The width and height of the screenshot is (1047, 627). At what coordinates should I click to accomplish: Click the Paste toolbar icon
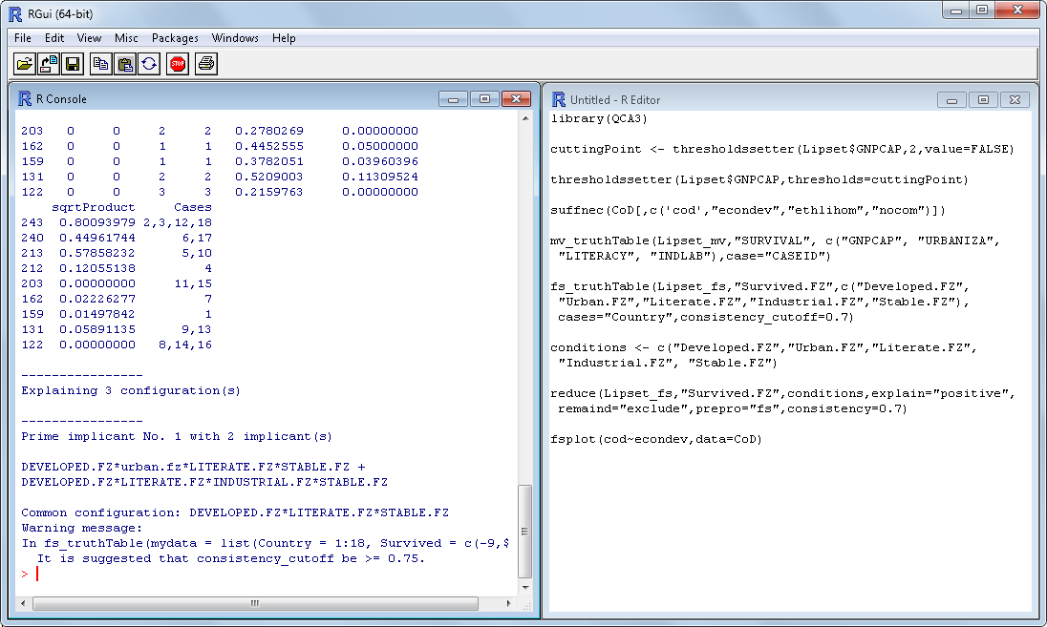tap(125, 64)
